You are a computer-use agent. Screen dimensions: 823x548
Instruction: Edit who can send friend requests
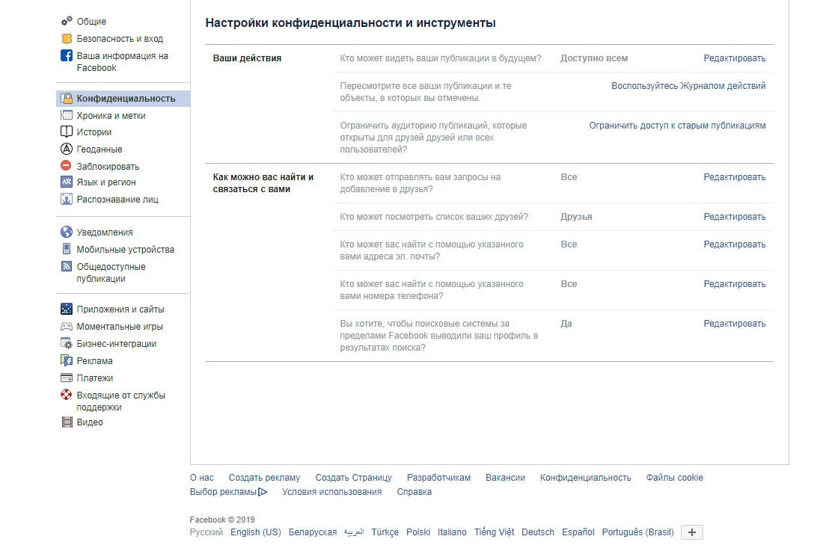tap(734, 177)
